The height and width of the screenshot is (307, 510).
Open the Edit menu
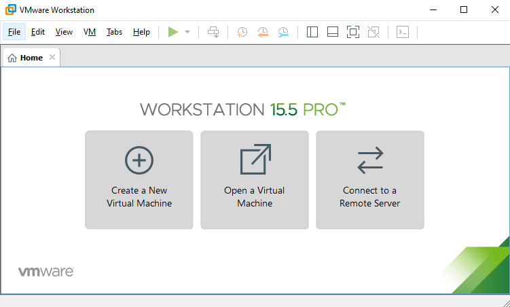point(38,32)
